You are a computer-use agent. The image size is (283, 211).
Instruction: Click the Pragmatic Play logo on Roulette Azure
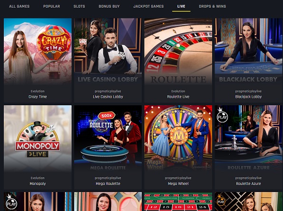click(x=222, y=115)
